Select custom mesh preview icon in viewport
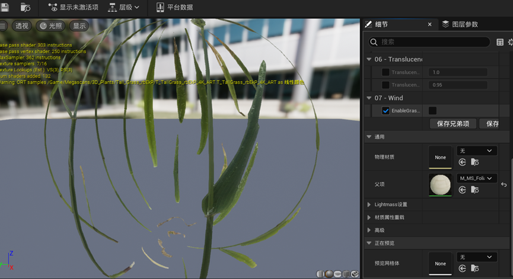 click(355, 274)
